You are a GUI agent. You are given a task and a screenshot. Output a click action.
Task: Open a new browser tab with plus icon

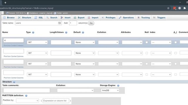[x=5, y=3]
